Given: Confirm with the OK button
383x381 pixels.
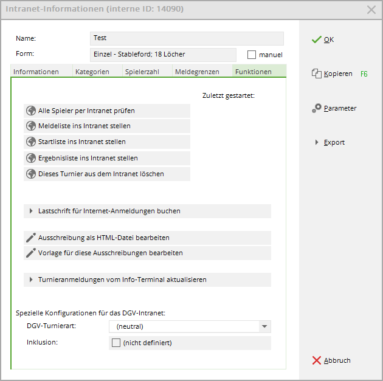Looking at the screenshot, I should pyautogui.click(x=322, y=39).
